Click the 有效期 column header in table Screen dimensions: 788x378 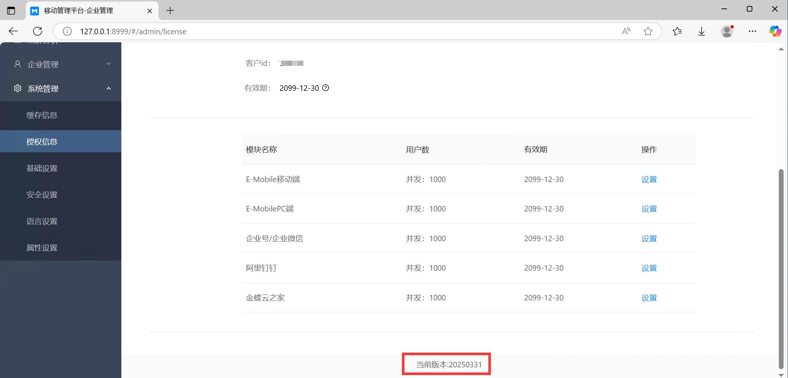click(x=536, y=150)
